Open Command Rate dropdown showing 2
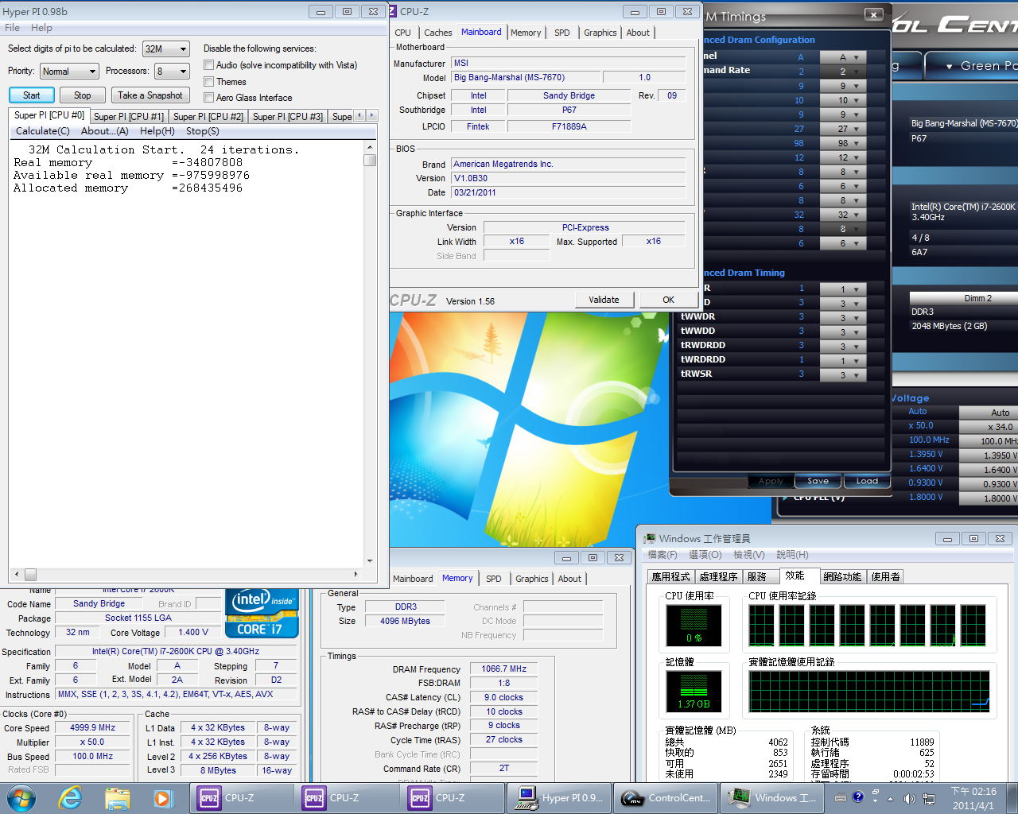This screenshot has width=1018, height=814. 842,72
